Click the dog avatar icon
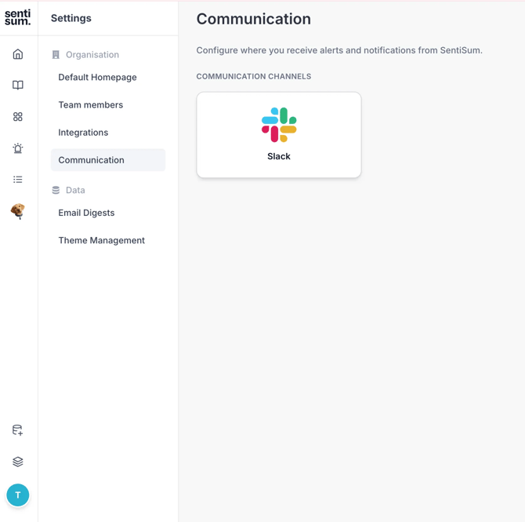This screenshot has height=522, width=525. tap(18, 211)
